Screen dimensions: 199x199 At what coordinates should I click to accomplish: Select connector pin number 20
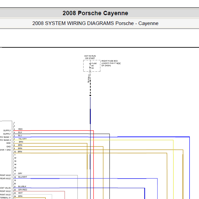click(15, 184)
